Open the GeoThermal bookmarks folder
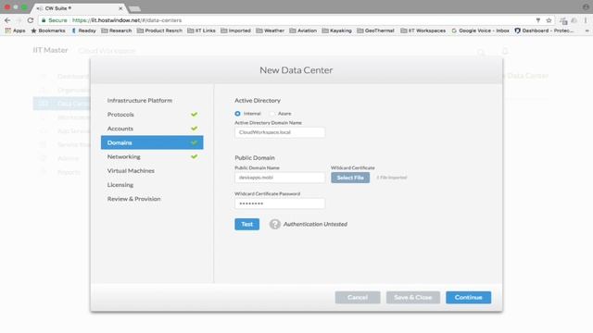 (x=375, y=31)
